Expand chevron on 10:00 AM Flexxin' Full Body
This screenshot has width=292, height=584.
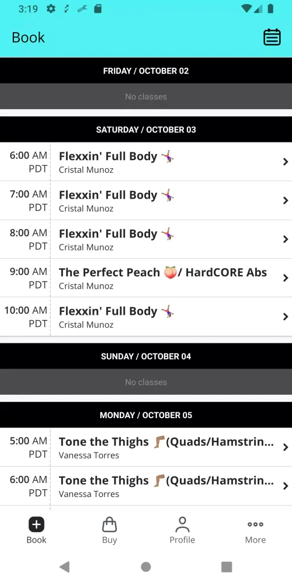click(286, 317)
